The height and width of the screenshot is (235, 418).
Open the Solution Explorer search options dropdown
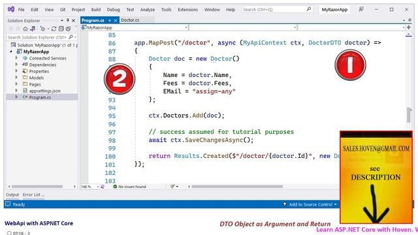(76, 37)
